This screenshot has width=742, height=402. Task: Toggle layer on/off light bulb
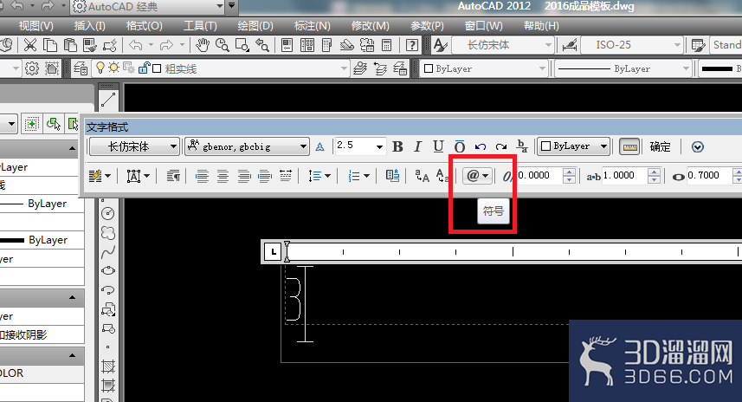(100, 68)
